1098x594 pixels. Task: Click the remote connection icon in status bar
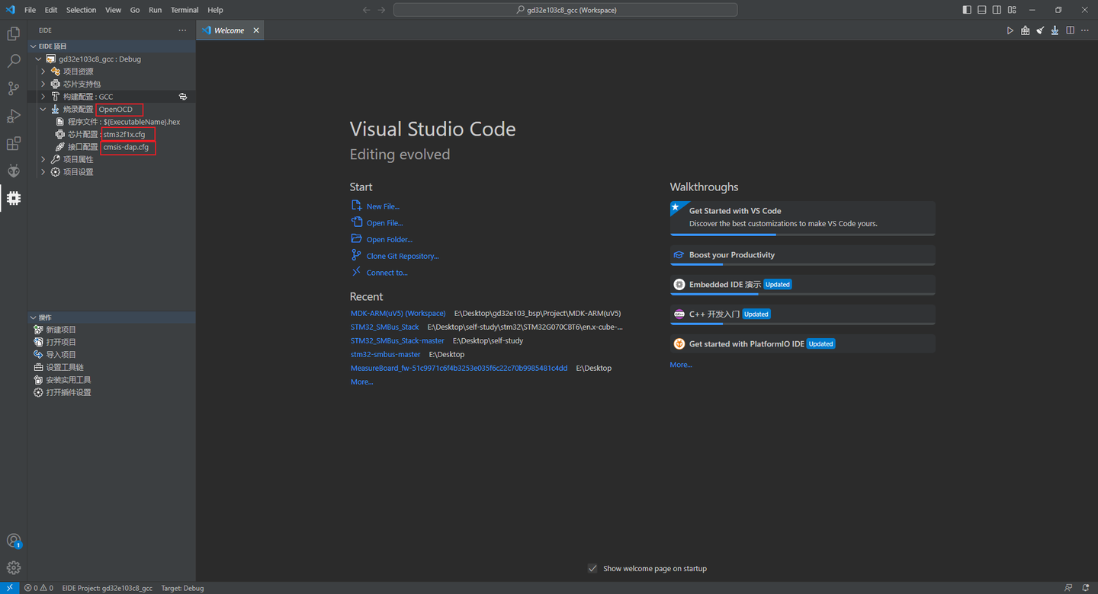click(x=8, y=587)
